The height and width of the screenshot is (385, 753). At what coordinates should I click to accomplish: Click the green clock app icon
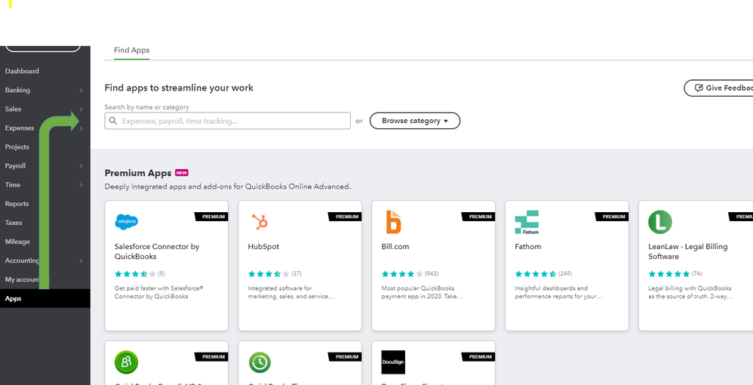coord(260,362)
